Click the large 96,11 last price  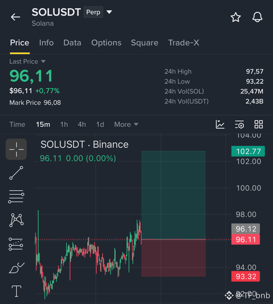[x=31, y=76]
